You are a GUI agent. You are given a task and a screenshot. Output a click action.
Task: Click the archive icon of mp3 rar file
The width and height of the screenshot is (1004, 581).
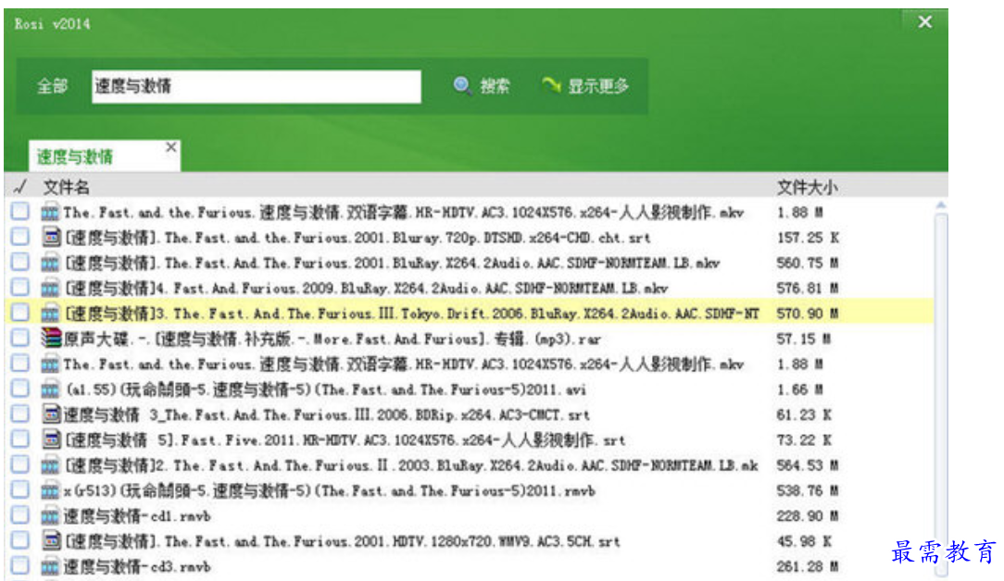pyautogui.click(x=51, y=338)
